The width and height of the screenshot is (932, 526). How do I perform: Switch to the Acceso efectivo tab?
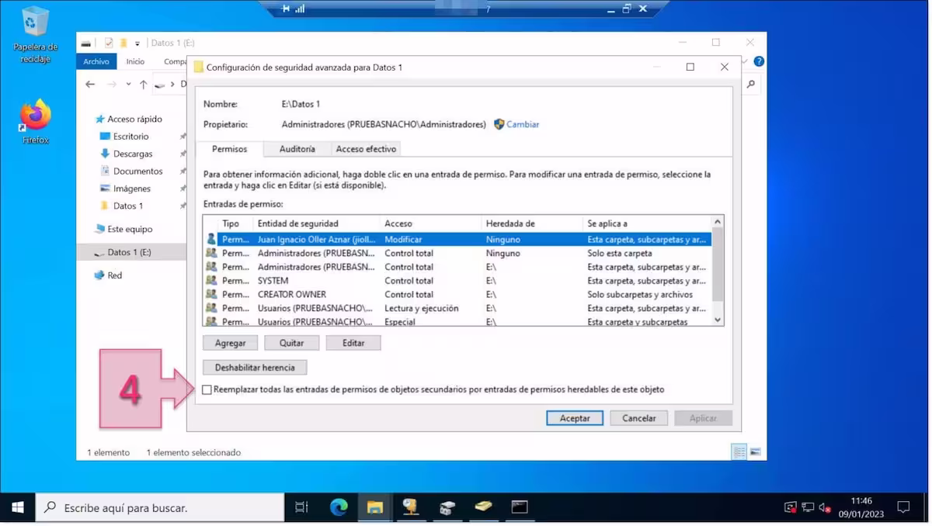[366, 149]
